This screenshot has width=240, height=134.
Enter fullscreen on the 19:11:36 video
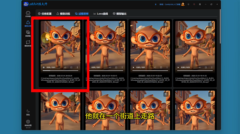[x=206, y=67]
